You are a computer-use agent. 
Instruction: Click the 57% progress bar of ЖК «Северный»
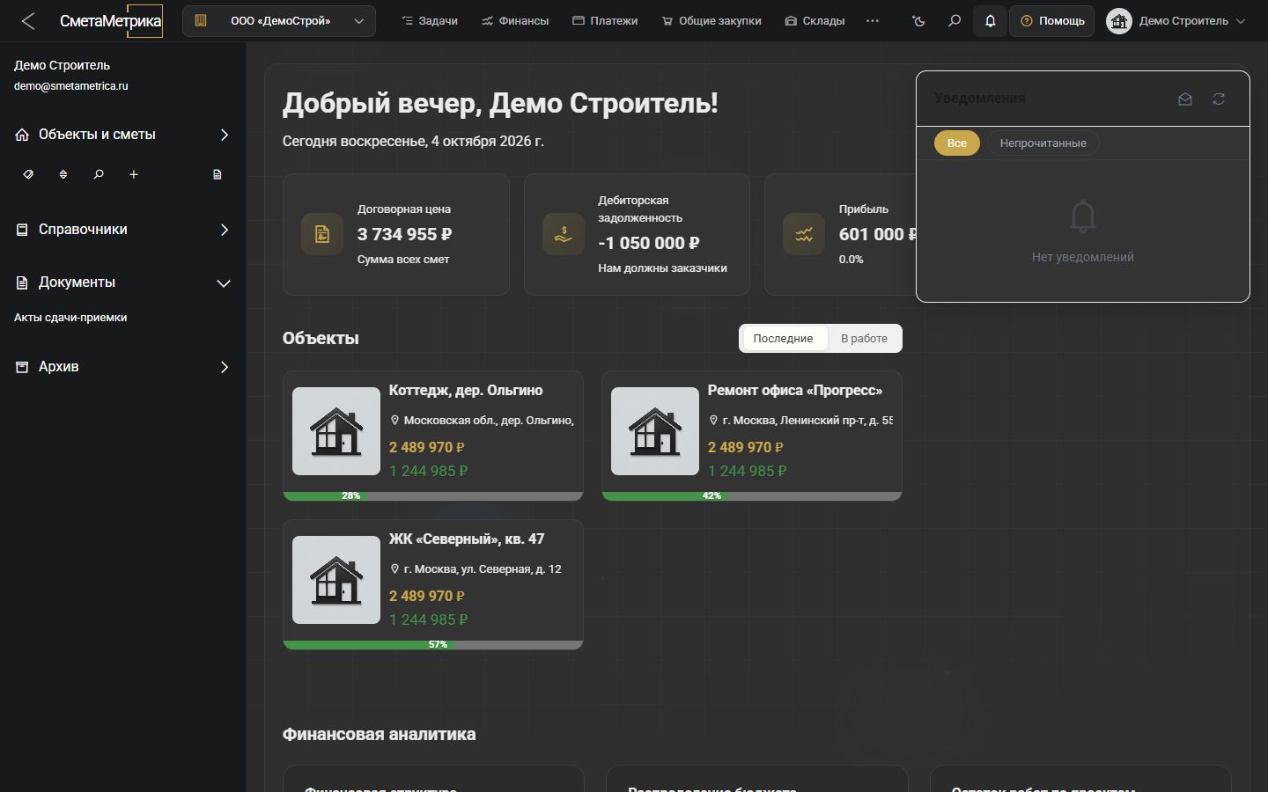(x=433, y=645)
